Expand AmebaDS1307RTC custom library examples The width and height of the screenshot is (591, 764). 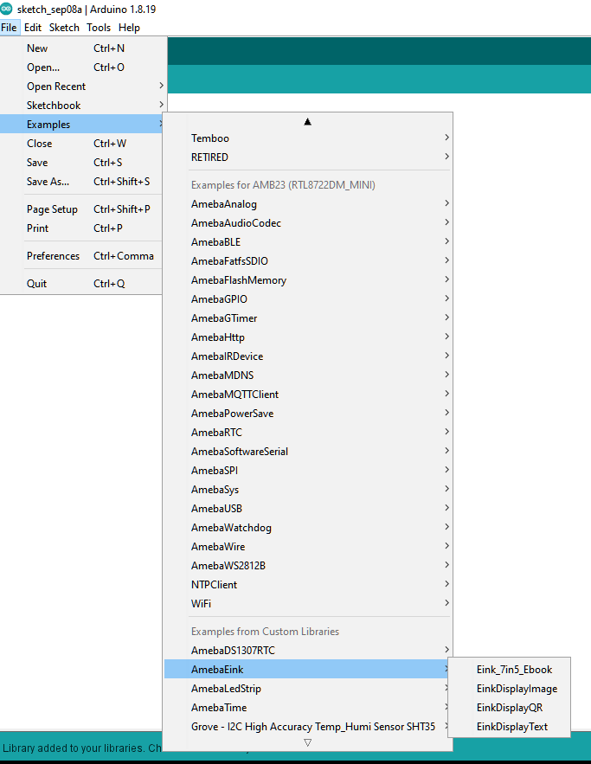[308, 650]
